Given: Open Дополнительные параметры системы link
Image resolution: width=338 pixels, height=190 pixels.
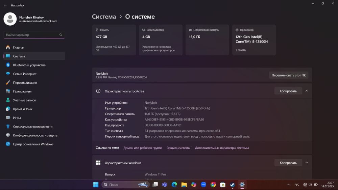Looking at the screenshot, I should tap(222, 148).
